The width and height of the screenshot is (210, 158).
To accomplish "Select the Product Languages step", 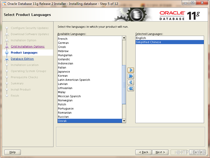I will tap(24, 53).
